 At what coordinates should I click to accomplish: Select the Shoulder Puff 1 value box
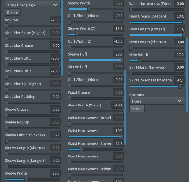[55, 58]
